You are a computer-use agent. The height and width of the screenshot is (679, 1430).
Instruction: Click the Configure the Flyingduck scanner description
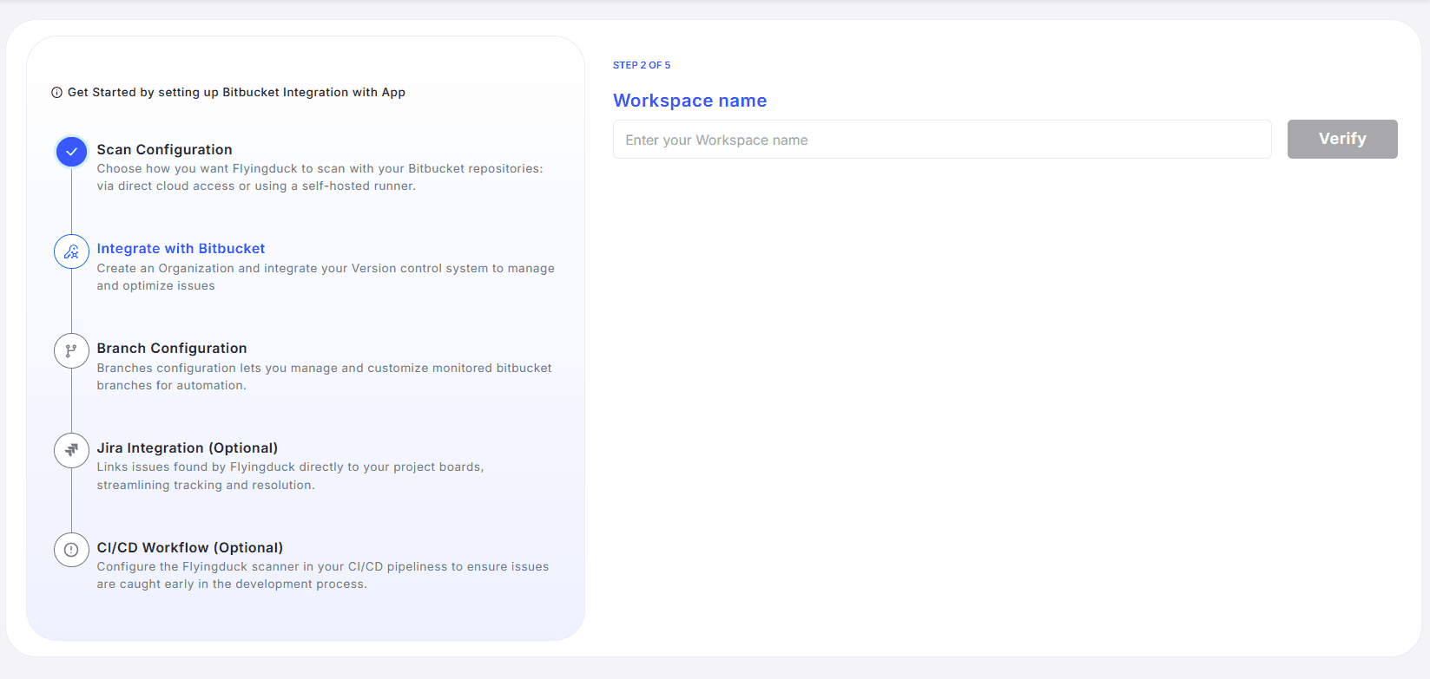tap(323, 575)
